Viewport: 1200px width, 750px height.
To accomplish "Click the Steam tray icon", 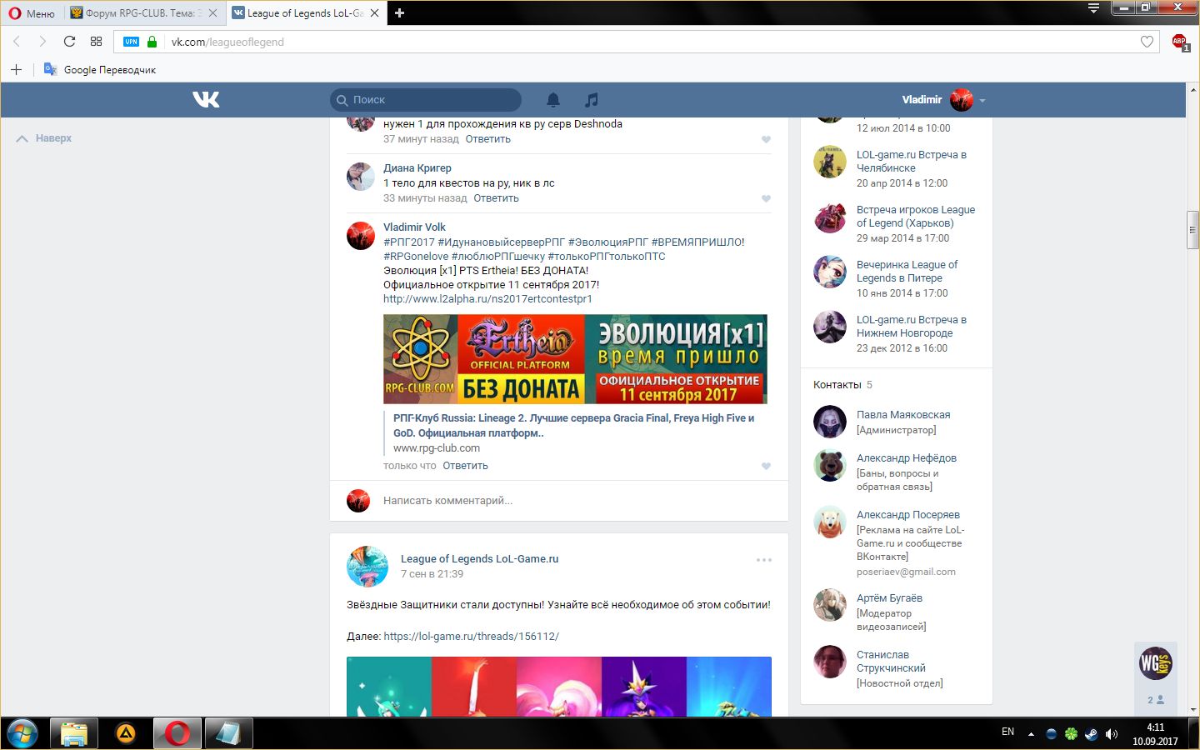I will [x=1091, y=734].
